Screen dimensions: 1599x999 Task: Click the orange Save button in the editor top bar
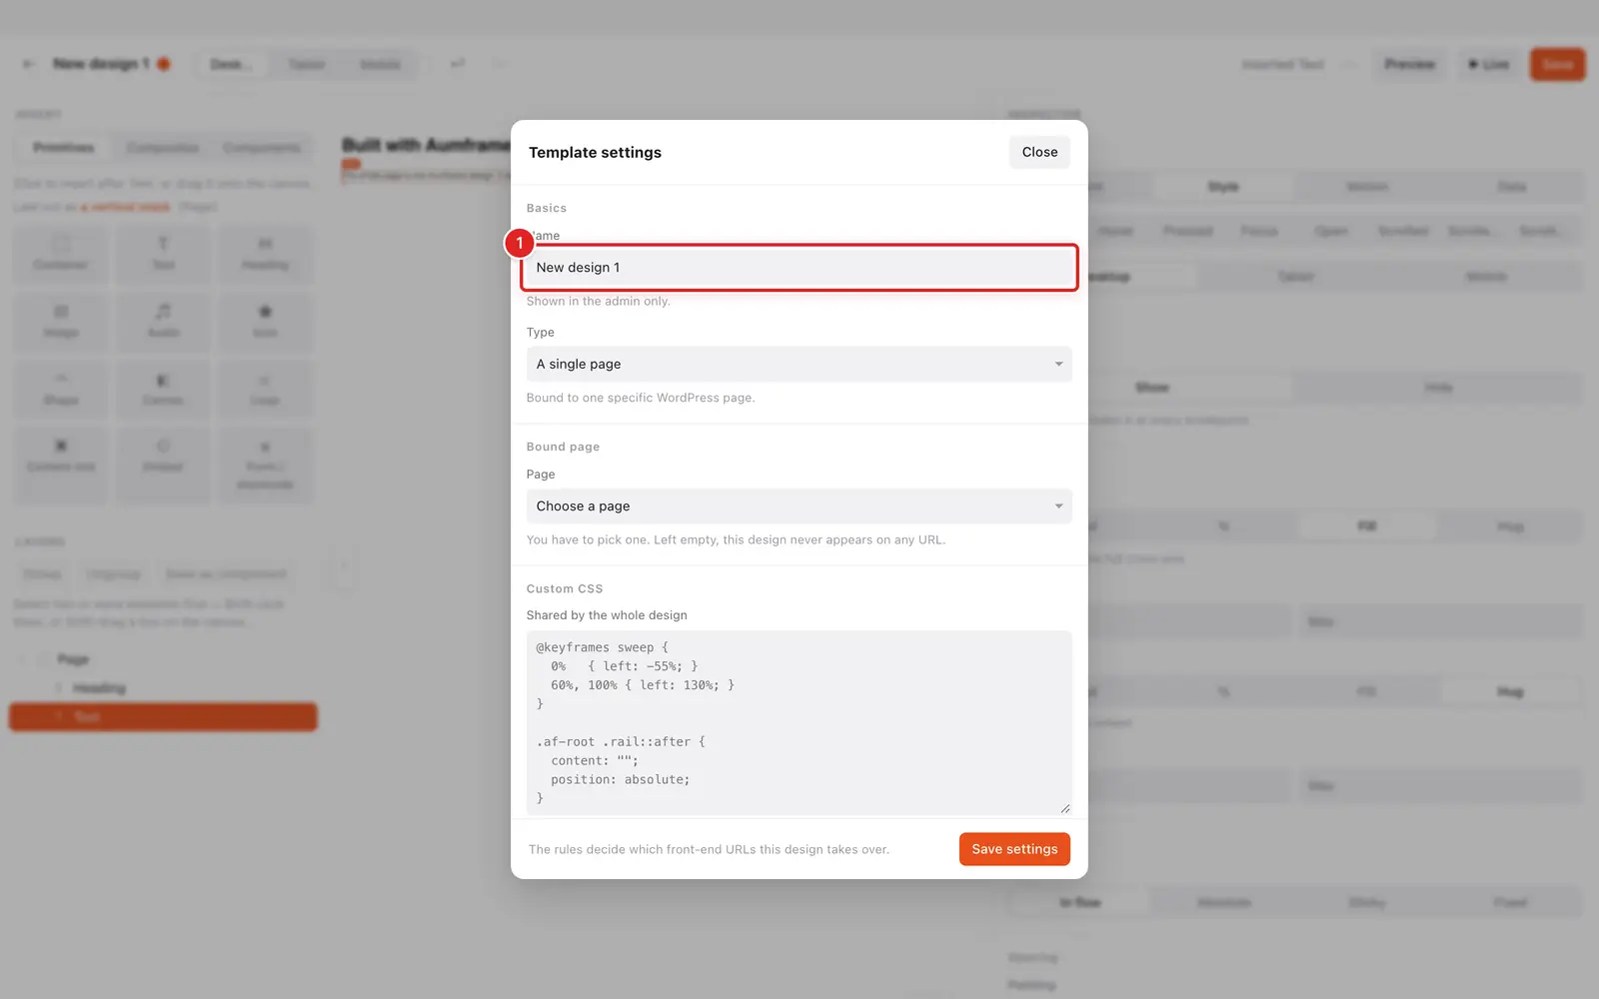[1557, 64]
